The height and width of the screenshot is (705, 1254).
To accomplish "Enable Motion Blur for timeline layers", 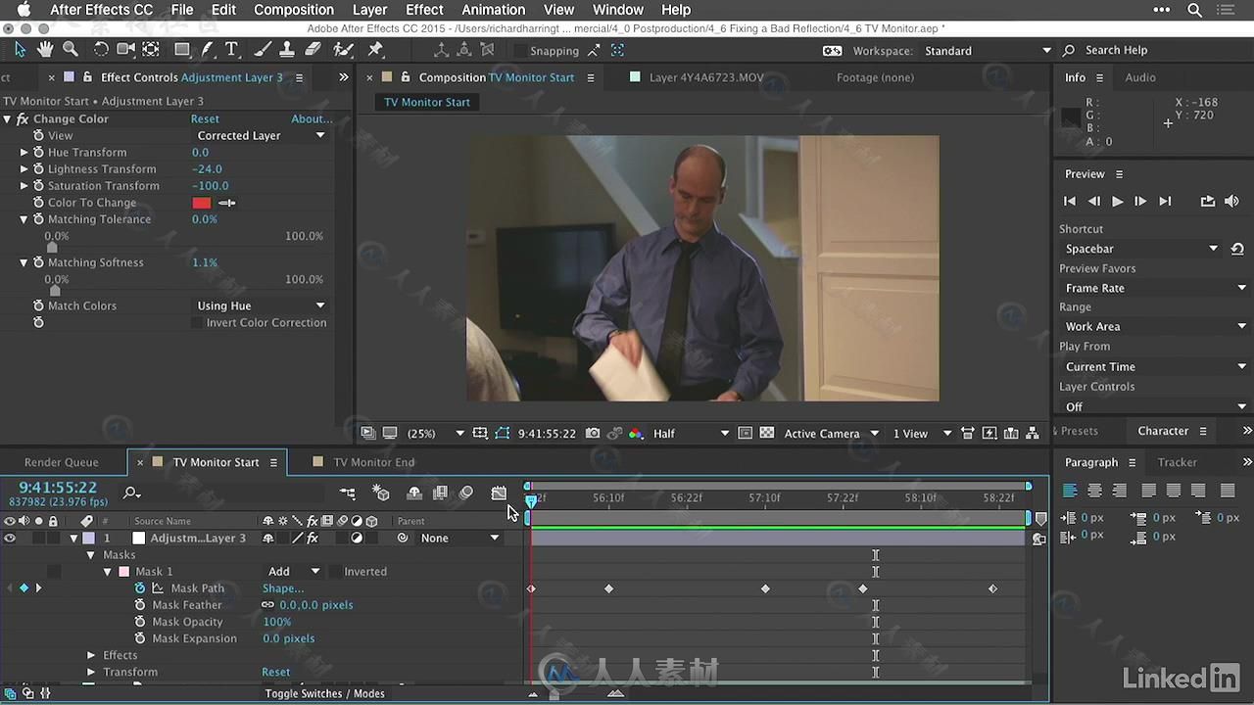I will coord(466,493).
